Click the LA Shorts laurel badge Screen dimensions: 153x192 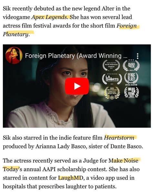point(112,79)
